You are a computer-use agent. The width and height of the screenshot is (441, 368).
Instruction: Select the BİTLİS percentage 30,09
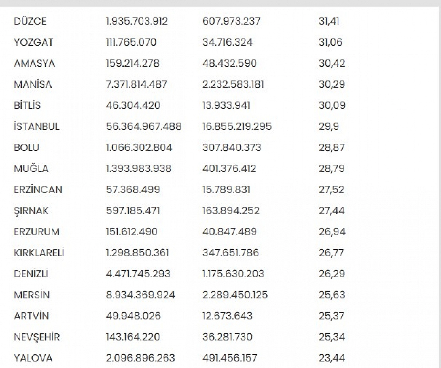pos(332,105)
